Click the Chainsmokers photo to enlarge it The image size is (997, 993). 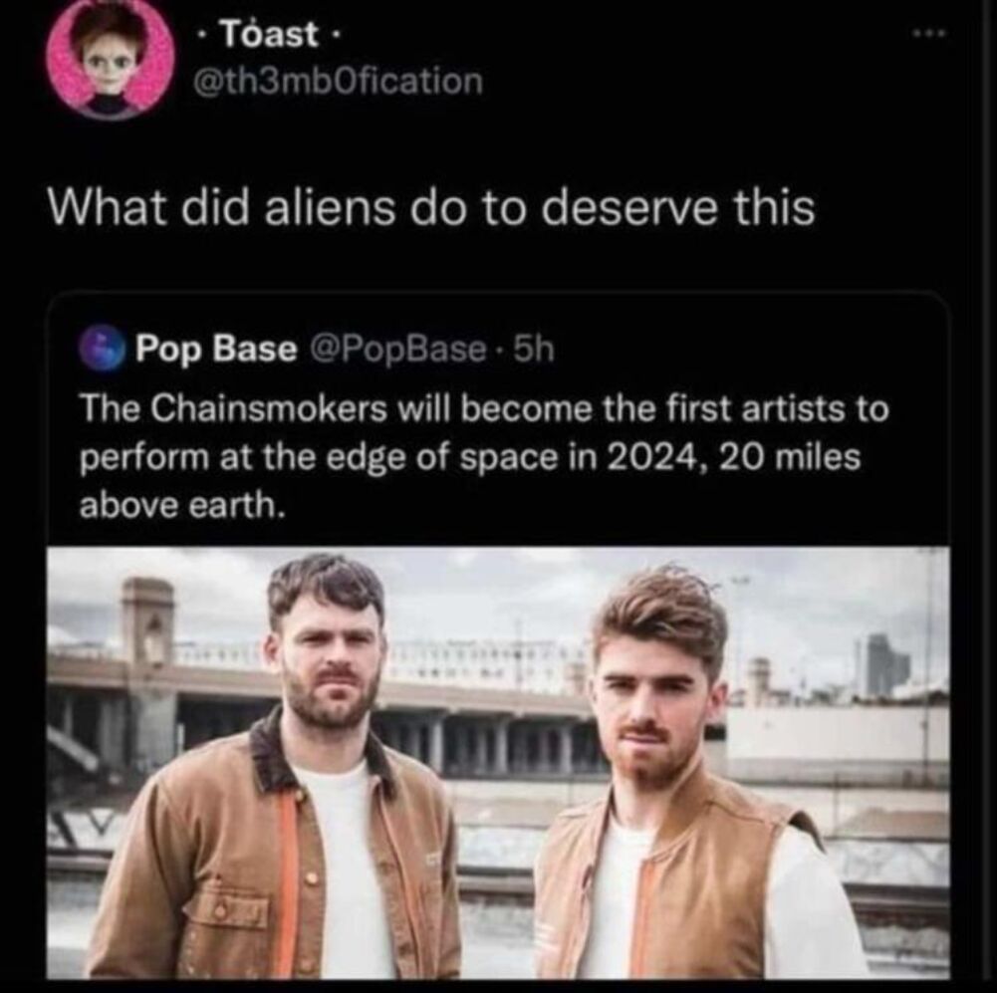coord(498,767)
